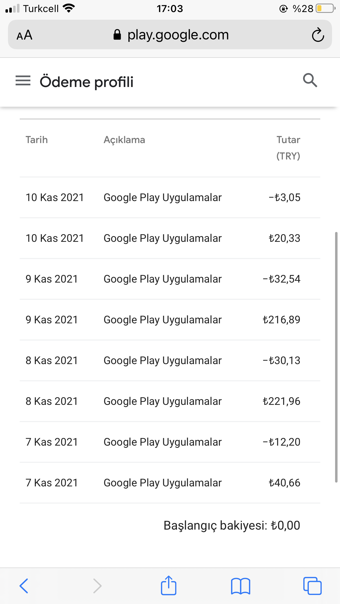This screenshot has height=604, width=340.
Task: Select the ₺221,96 transaction row
Action: (170, 401)
